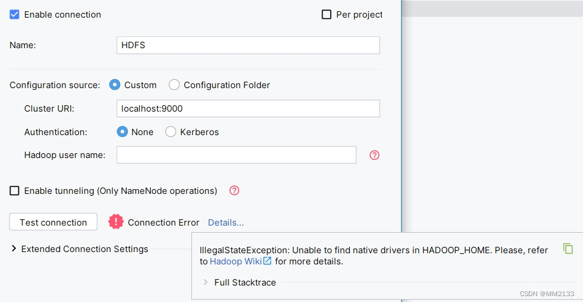Select None authentication
This screenshot has width=583, height=302.
pos(122,132)
